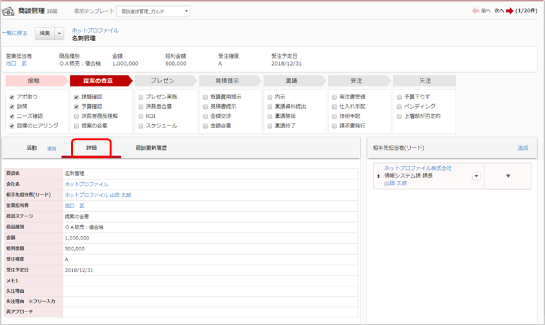Check the 発注書受領 checkbox

pos(334,97)
